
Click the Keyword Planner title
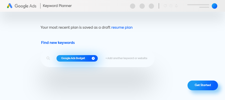pos(57,6)
